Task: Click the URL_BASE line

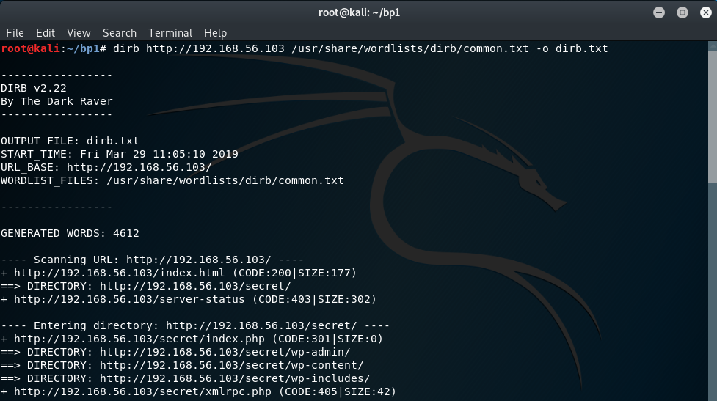Action: (106, 167)
